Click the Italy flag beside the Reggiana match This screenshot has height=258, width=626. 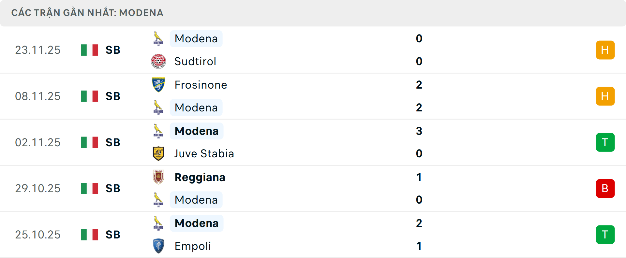tap(89, 188)
